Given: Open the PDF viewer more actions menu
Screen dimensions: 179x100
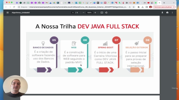Looking at the screenshot, I should pyautogui.click(x=172, y=12).
